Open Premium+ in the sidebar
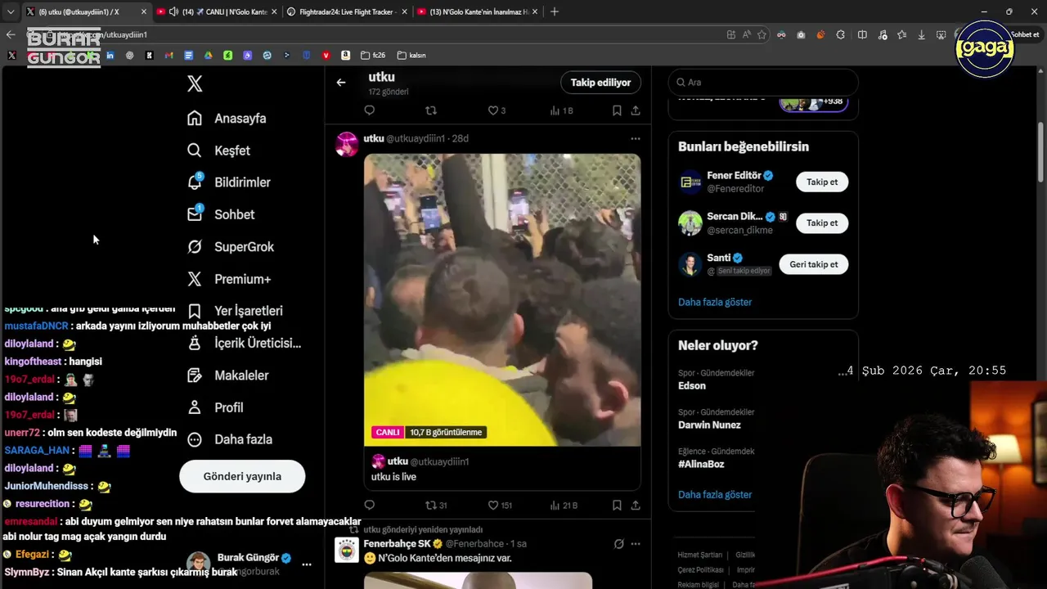The image size is (1047, 589). point(229,279)
